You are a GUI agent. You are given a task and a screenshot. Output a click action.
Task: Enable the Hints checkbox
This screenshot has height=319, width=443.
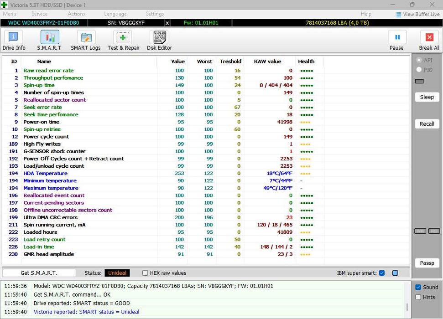point(418,297)
